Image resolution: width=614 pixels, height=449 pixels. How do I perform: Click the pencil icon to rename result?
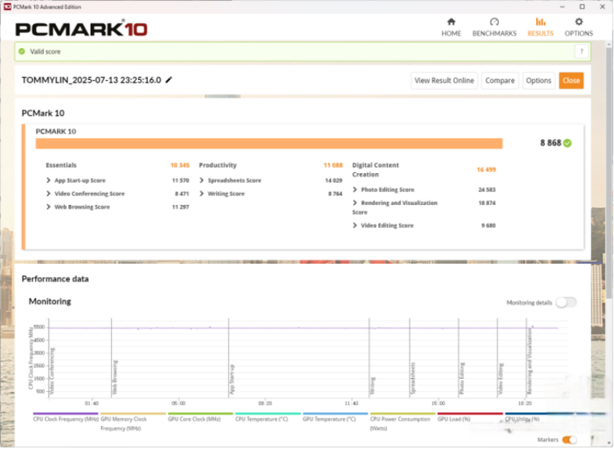(x=169, y=80)
